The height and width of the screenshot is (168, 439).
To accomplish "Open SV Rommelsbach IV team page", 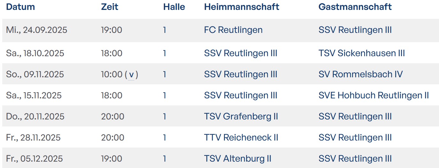I will pos(360,74).
